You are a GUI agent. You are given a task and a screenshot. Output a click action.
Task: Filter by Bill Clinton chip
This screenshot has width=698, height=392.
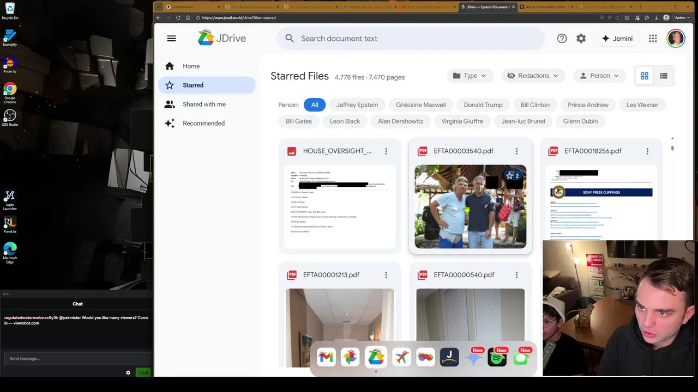tap(535, 105)
